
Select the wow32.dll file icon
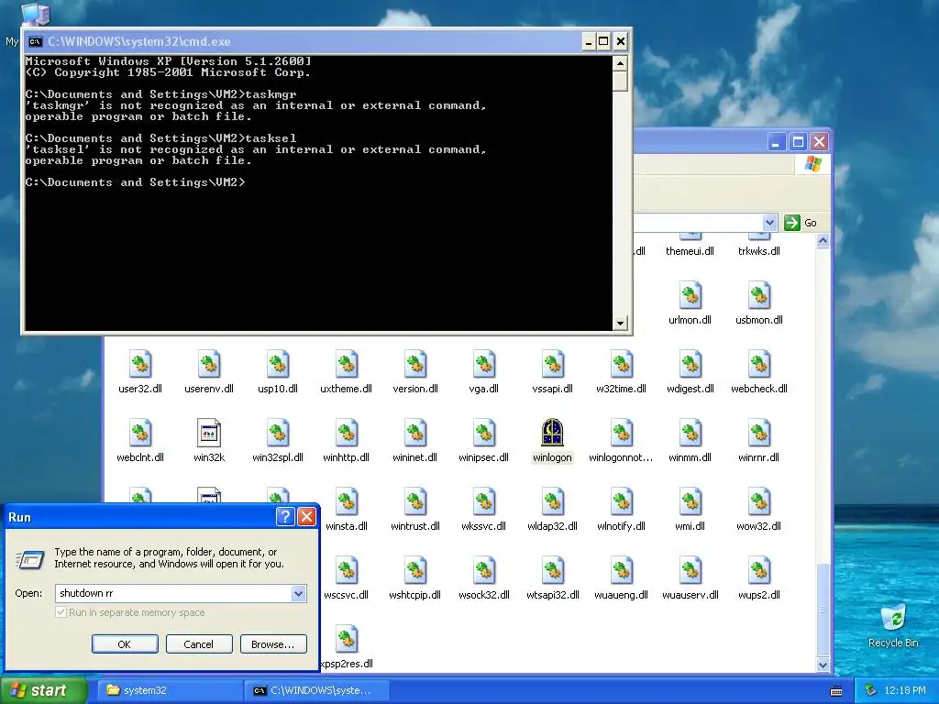(x=759, y=502)
